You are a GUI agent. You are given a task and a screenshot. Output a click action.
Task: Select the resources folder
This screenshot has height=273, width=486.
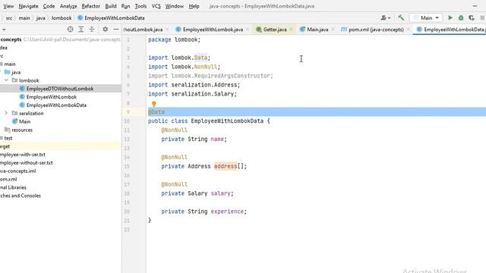click(x=22, y=130)
